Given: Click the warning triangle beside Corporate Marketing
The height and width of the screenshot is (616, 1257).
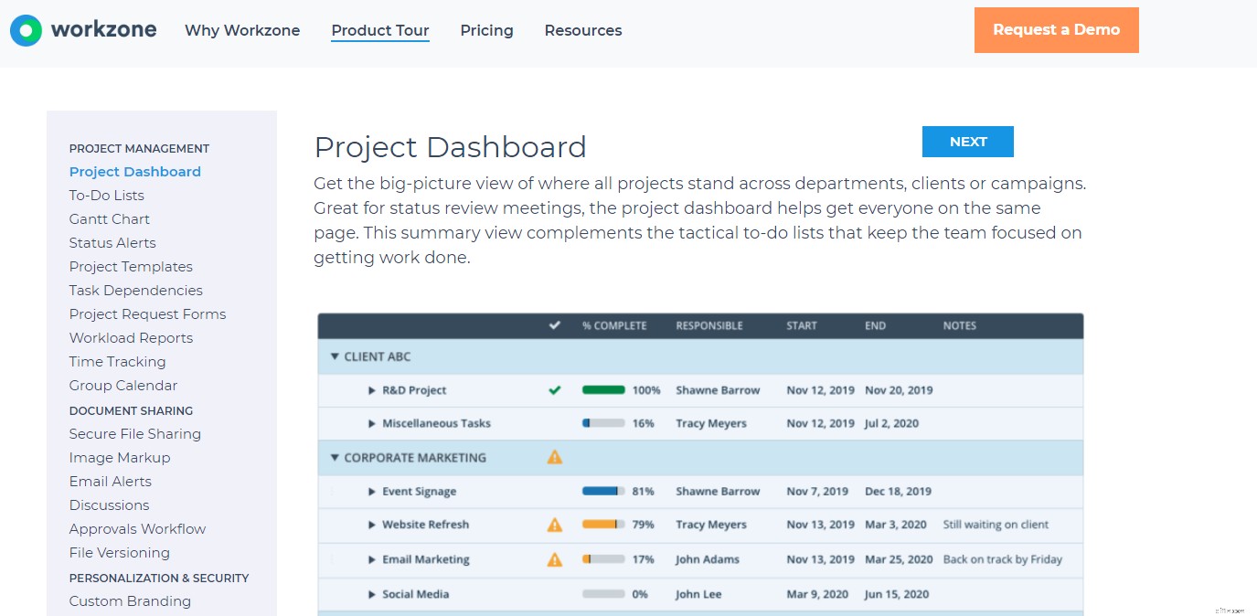Looking at the screenshot, I should [x=554, y=457].
